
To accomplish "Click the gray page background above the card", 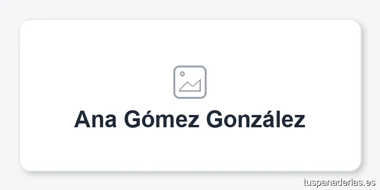I will (x=190, y=9).
